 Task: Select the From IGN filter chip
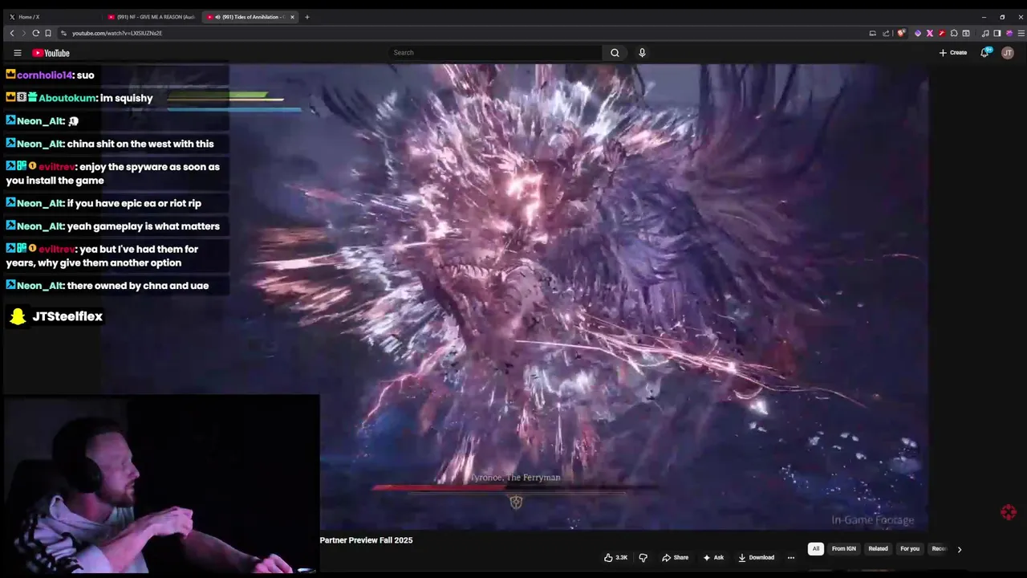pos(843,549)
